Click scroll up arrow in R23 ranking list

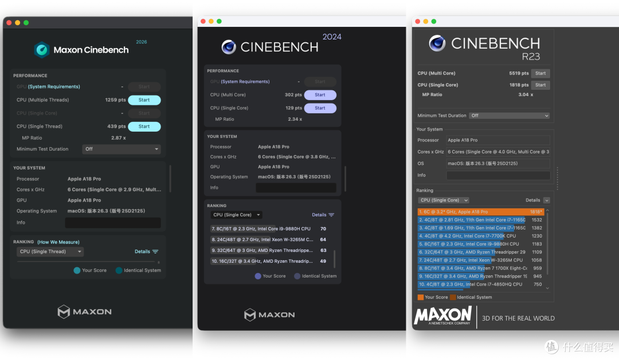(x=547, y=211)
